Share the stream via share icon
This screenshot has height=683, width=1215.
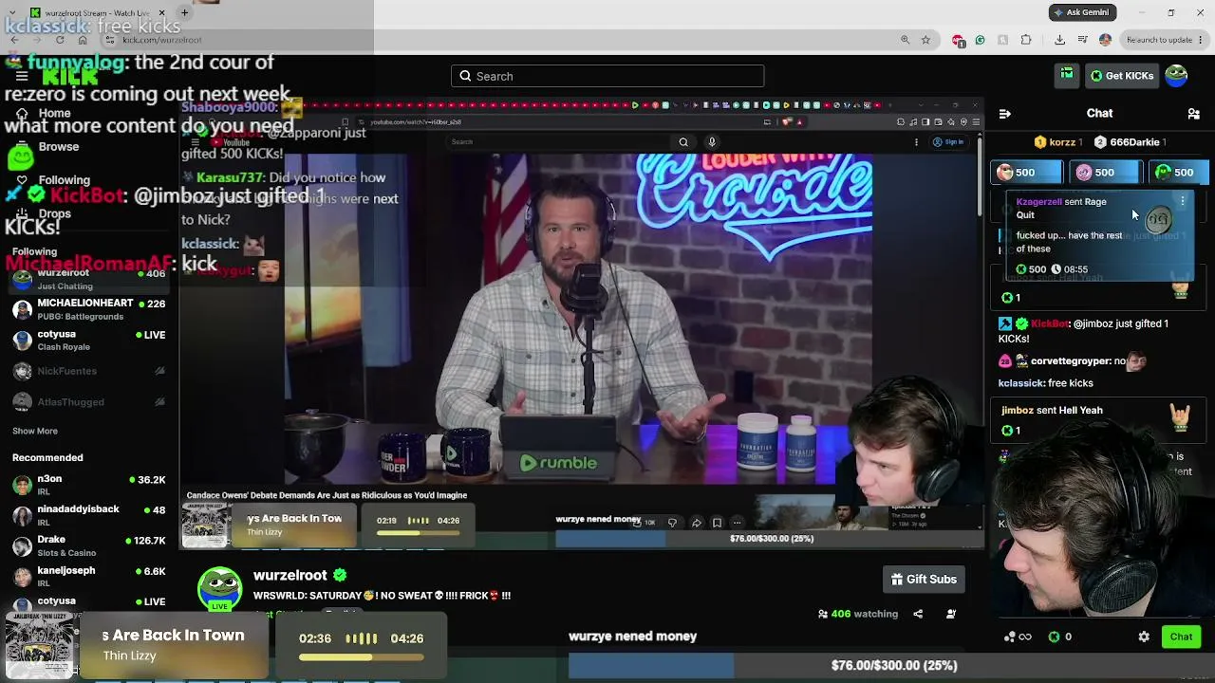918,614
